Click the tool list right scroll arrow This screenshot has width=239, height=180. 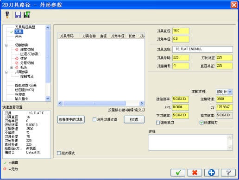[142, 103]
